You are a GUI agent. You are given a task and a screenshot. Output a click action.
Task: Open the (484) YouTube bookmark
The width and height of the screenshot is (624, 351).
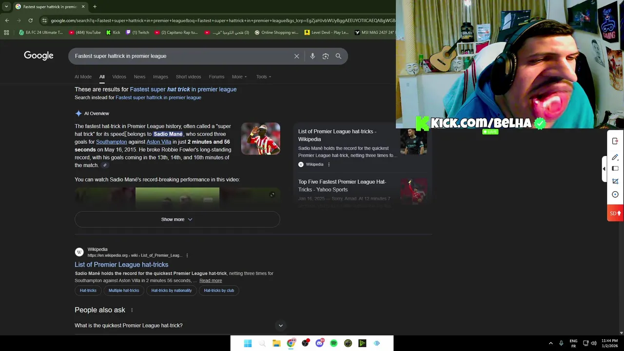85,33
